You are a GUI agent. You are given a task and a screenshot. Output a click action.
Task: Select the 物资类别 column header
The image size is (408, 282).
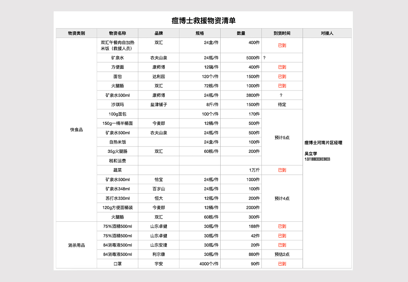(x=76, y=33)
